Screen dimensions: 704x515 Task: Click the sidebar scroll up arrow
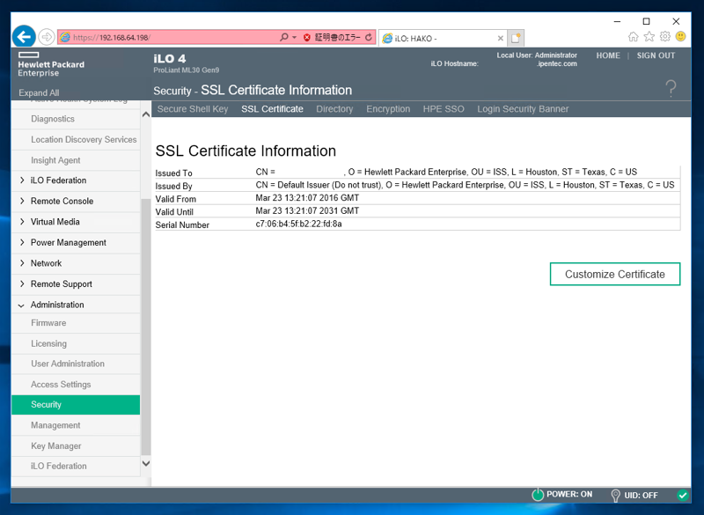(x=146, y=114)
